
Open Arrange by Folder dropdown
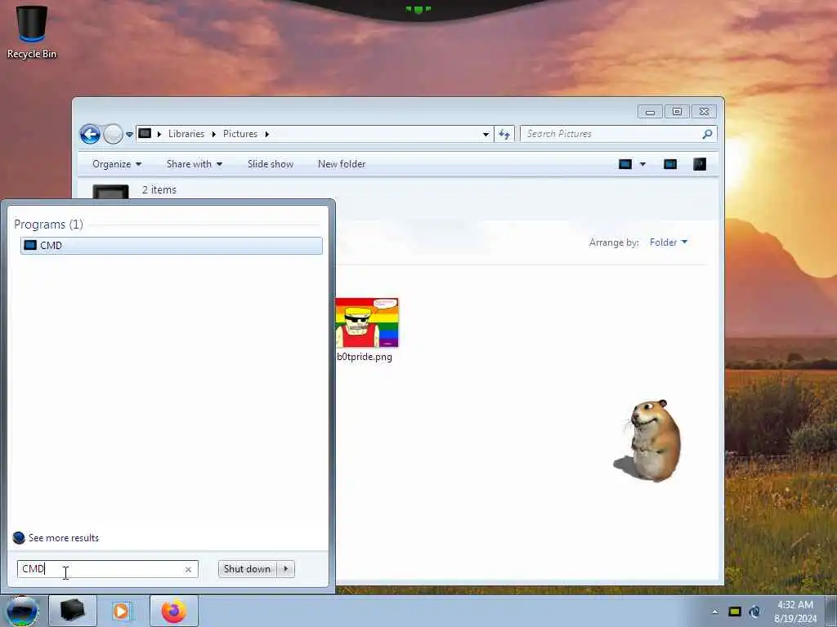coord(669,242)
